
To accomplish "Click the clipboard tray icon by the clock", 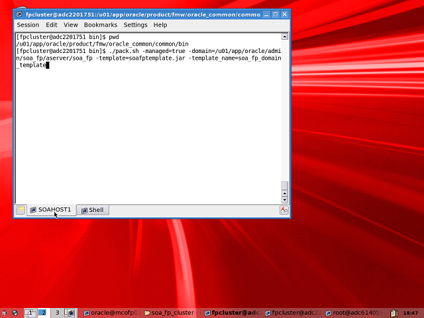I will [x=395, y=312].
